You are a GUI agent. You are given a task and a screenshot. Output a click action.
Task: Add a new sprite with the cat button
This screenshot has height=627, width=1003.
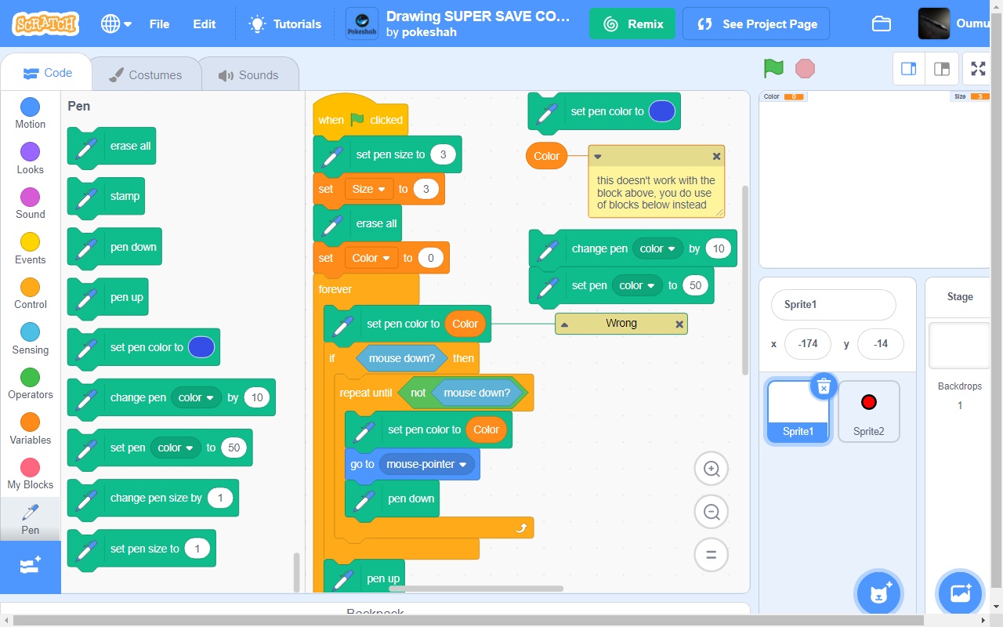[879, 593]
